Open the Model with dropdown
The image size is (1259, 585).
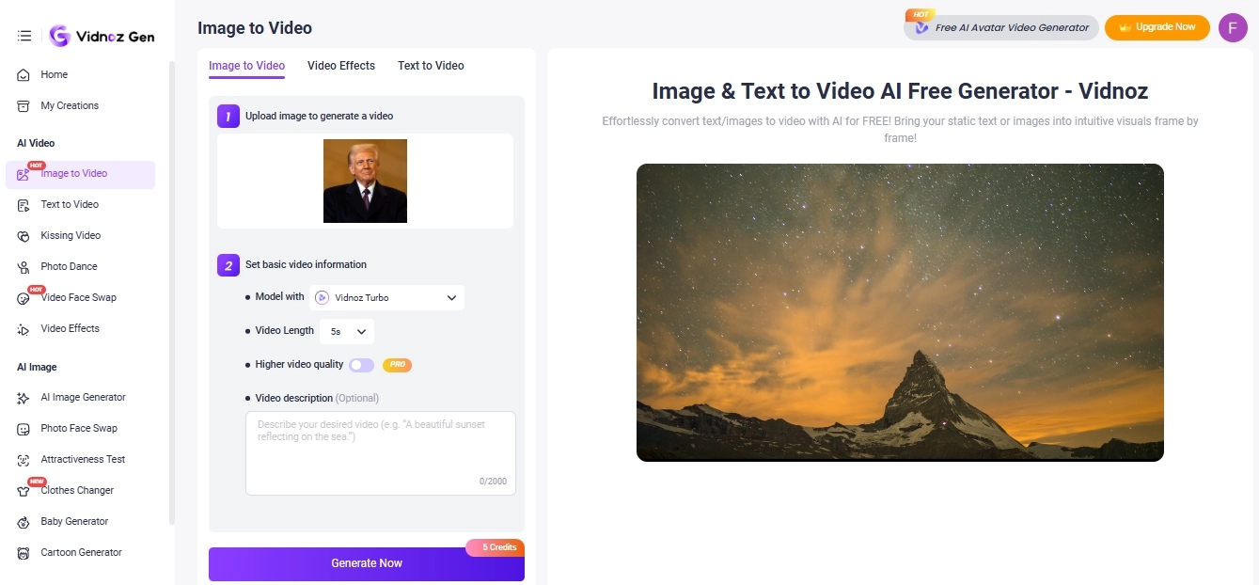pyautogui.click(x=386, y=297)
